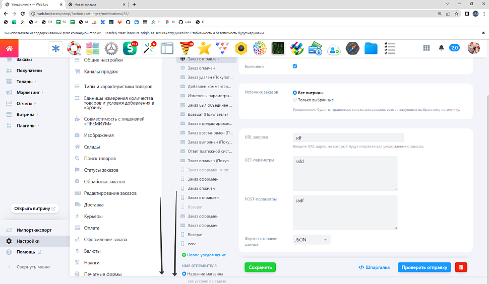Open the JSON format dropdown
Screen dimensions: 489x284
tap(311, 240)
